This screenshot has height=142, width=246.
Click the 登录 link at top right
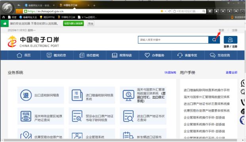tap(221, 30)
